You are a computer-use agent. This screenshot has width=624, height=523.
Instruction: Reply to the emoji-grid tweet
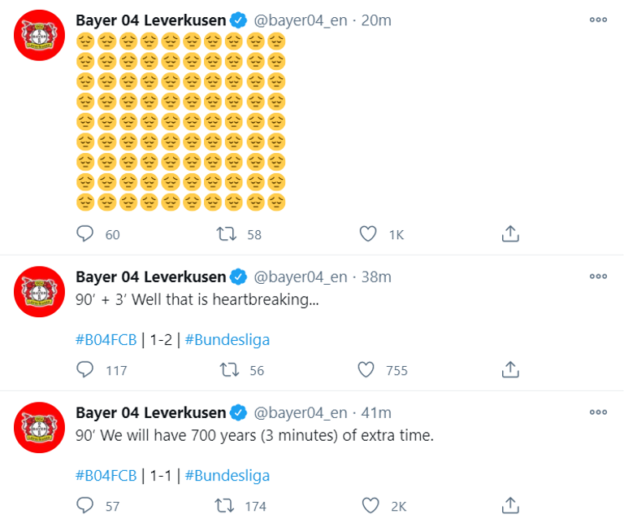point(85,234)
